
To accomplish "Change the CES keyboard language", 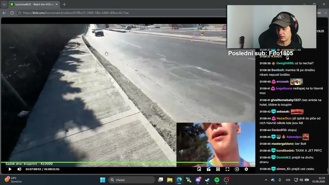I will point(288,180).
